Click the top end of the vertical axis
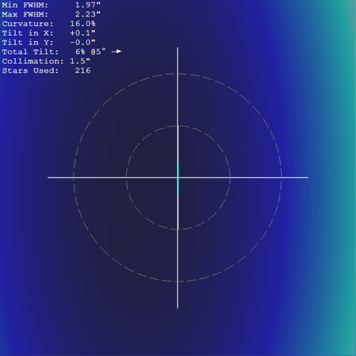Screen dimensions: 356x356 pos(178,48)
